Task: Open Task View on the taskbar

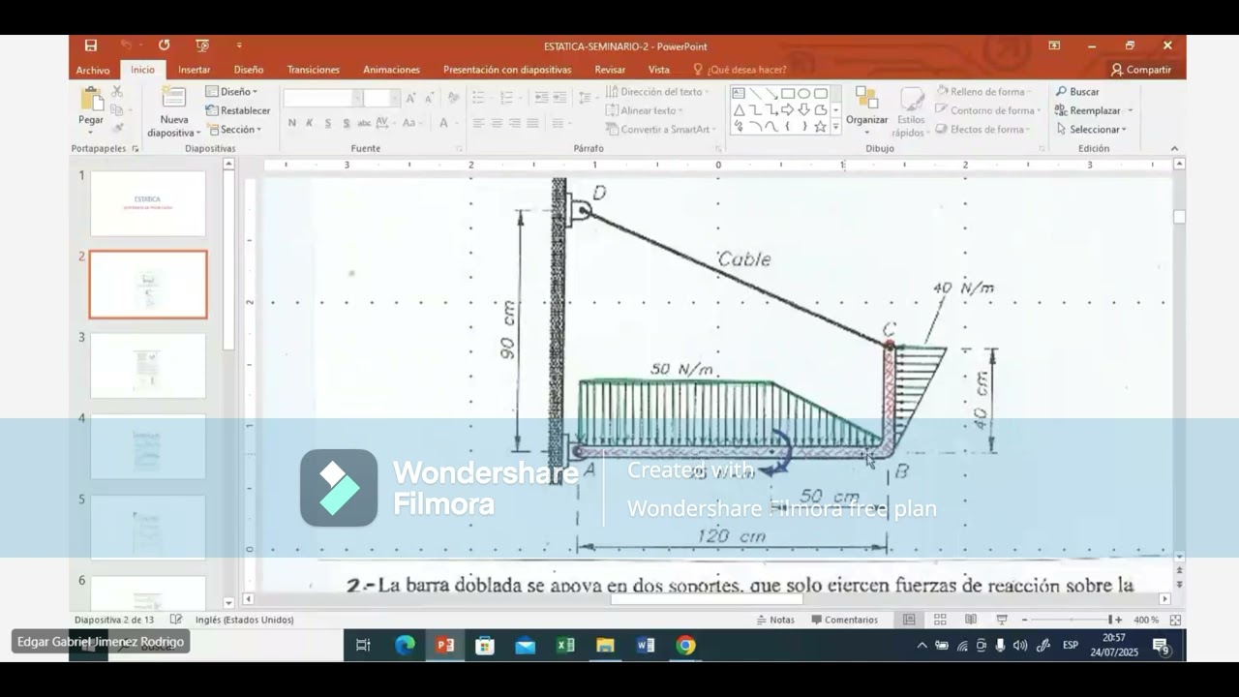Action: coord(363,646)
